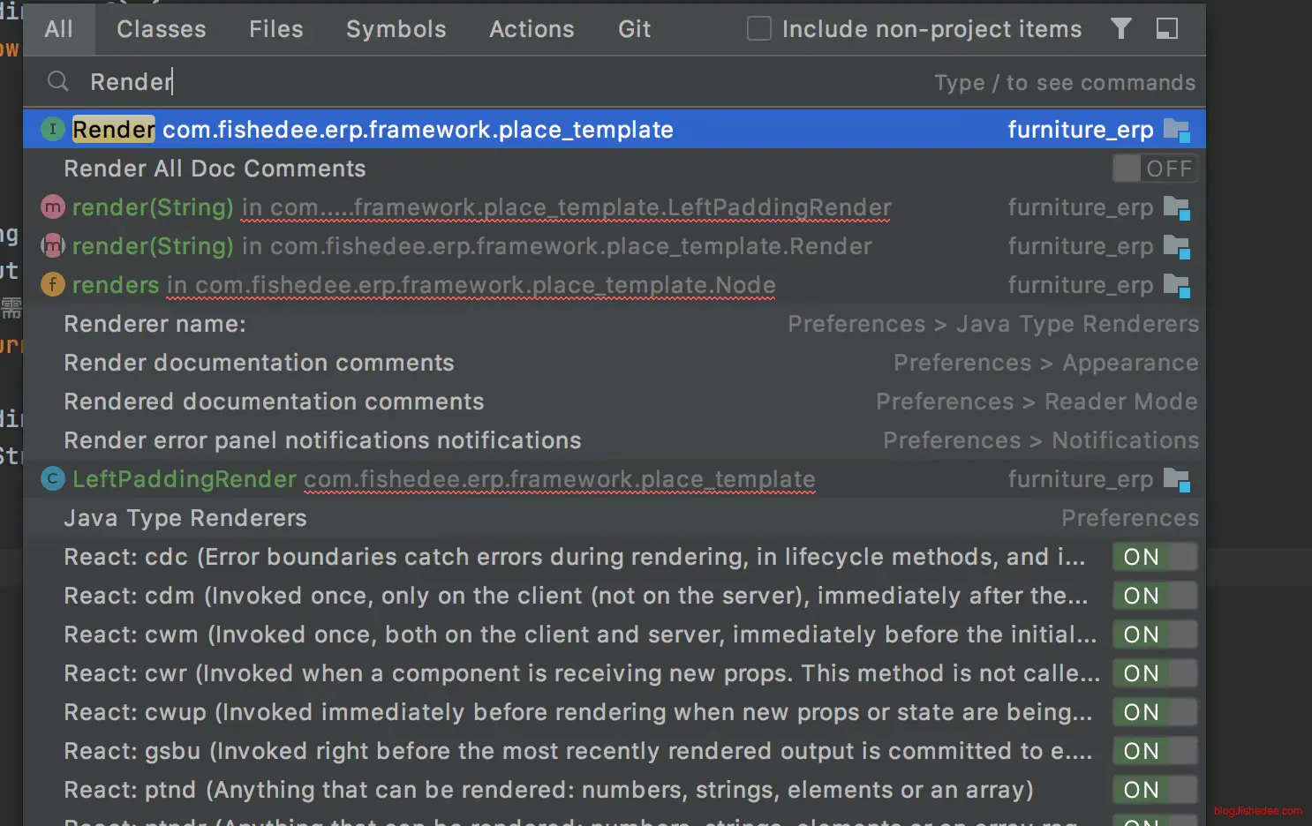
Task: Switch to the Symbols tab
Action: pyautogui.click(x=396, y=29)
